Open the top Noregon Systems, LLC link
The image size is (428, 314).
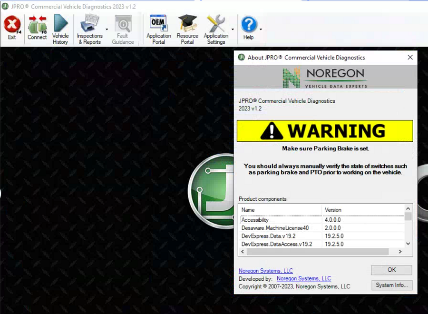265,271
